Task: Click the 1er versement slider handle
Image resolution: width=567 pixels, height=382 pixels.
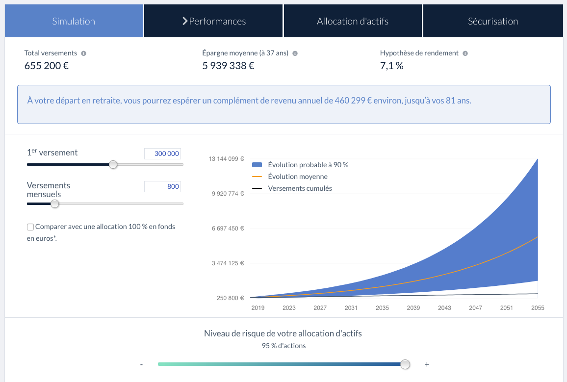Action: click(113, 165)
